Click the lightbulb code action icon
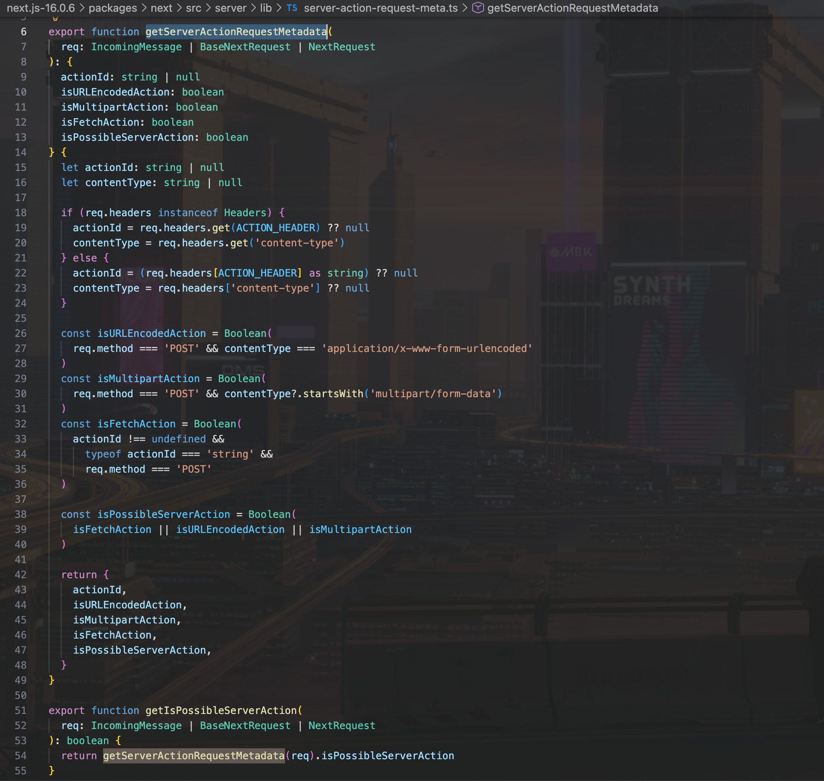 pyautogui.click(x=55, y=18)
